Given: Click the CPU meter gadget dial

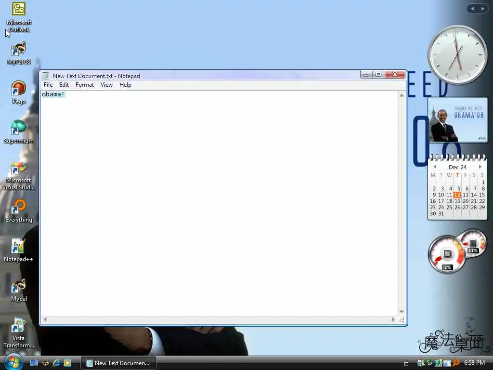Looking at the screenshot, I should pos(446,254).
